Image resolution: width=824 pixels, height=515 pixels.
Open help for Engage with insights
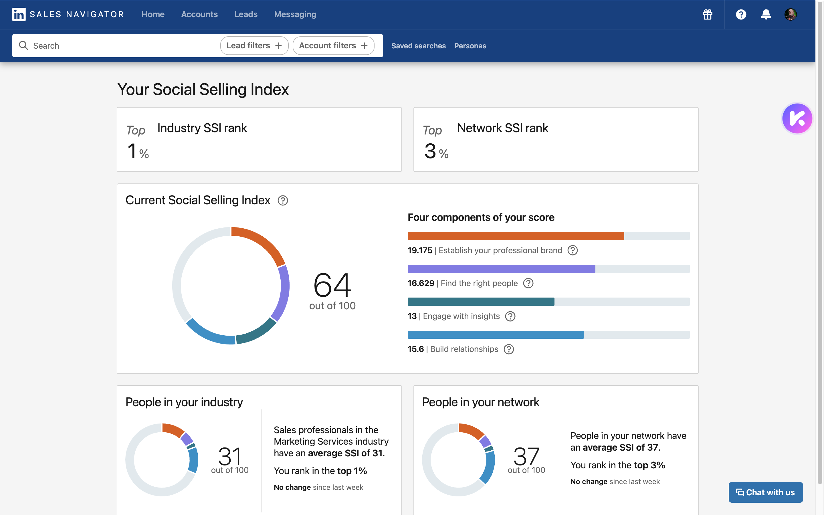point(510,316)
